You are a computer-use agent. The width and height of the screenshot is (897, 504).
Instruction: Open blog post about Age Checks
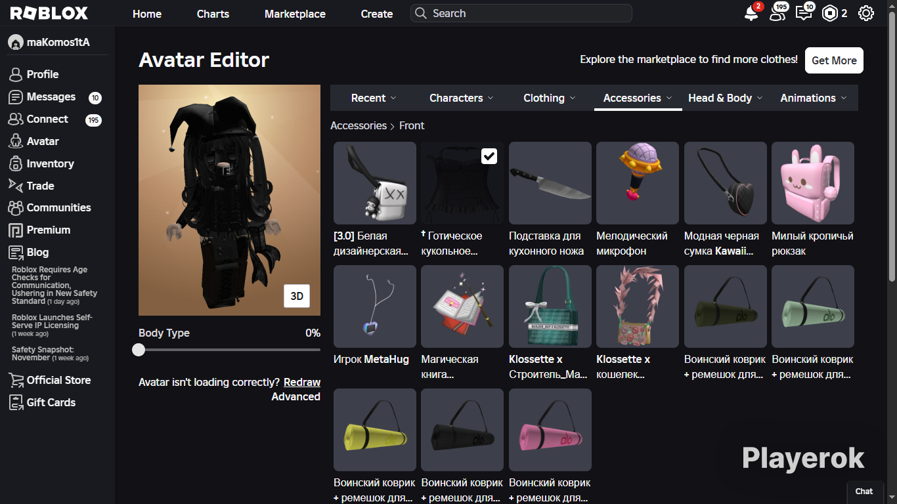point(55,285)
